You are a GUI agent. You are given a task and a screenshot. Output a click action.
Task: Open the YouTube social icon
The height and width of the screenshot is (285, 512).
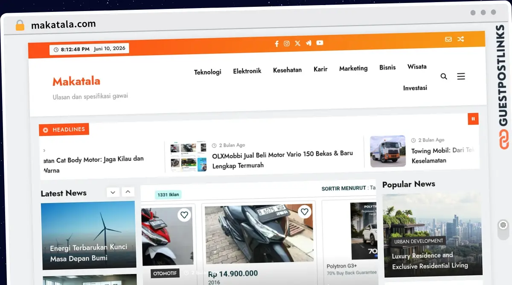pyautogui.click(x=320, y=43)
